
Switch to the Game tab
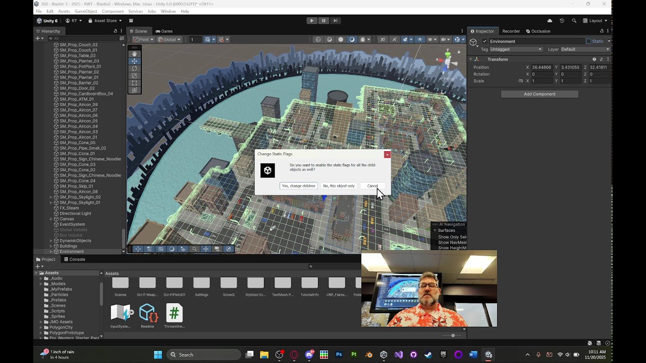pos(164,31)
